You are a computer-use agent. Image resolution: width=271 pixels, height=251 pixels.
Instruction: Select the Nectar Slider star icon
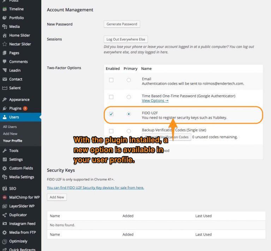point(5,44)
